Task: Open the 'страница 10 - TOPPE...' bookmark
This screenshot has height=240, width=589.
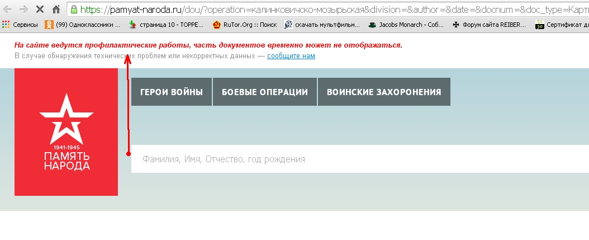Action: coord(166,25)
